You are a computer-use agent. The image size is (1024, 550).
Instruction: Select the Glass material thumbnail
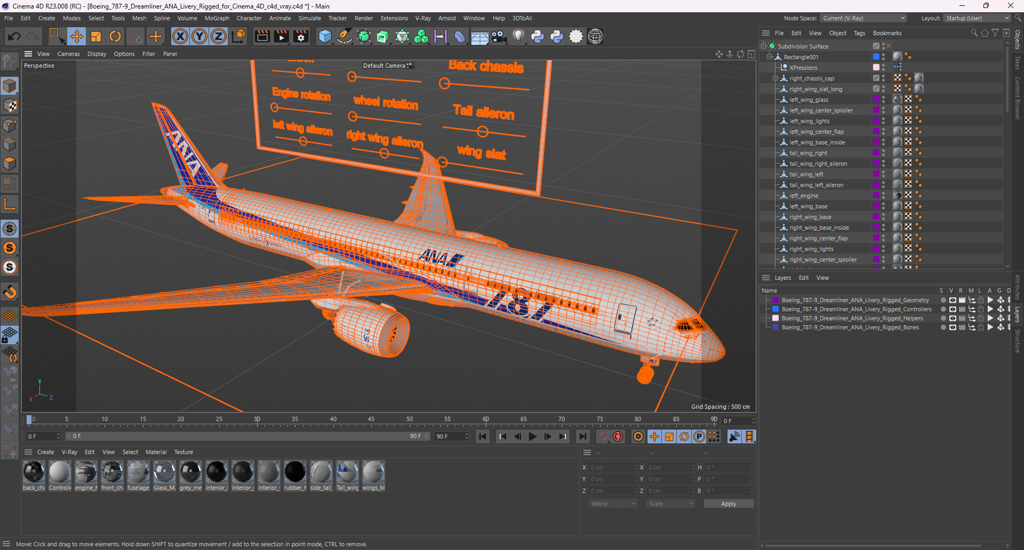click(x=164, y=472)
